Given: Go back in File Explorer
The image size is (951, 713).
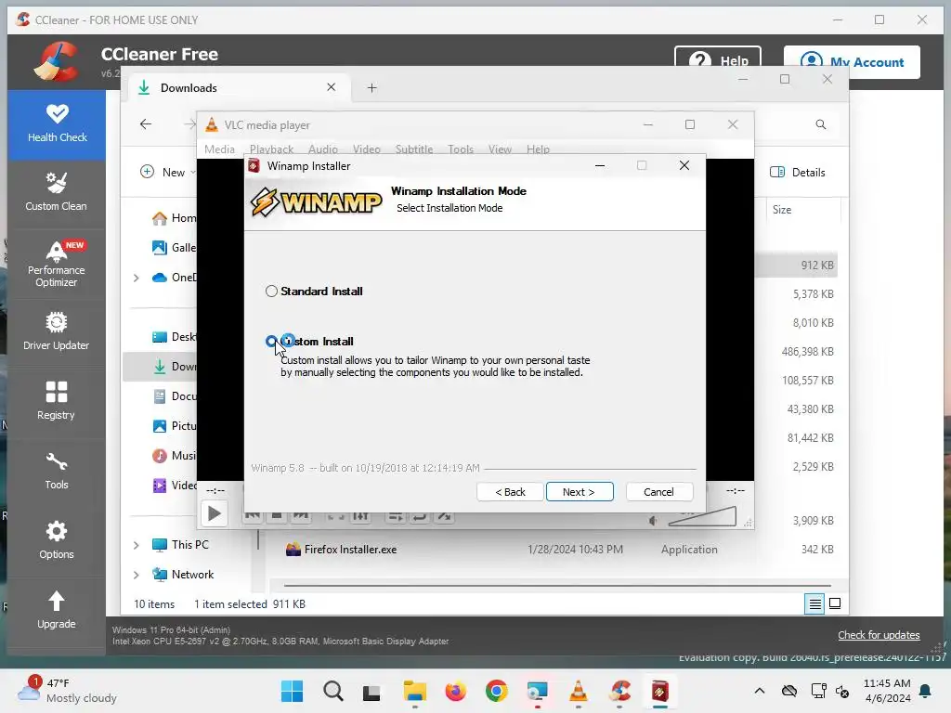Looking at the screenshot, I should coord(146,124).
